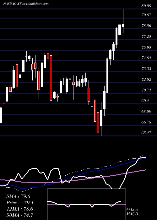The image size is (157, 220).
Task: Select the 66.78 price axis label
Action: [147, 122]
